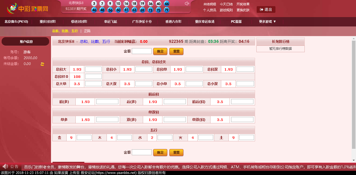Click the 总小双 bet input
356x175 pixels.
245,84
